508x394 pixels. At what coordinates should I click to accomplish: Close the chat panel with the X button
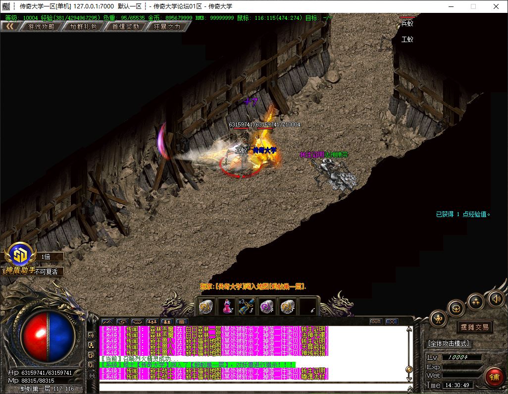pos(392,322)
